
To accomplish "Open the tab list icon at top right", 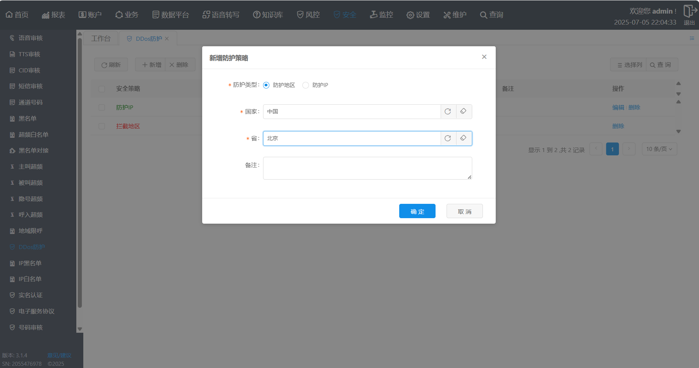I will point(692,38).
